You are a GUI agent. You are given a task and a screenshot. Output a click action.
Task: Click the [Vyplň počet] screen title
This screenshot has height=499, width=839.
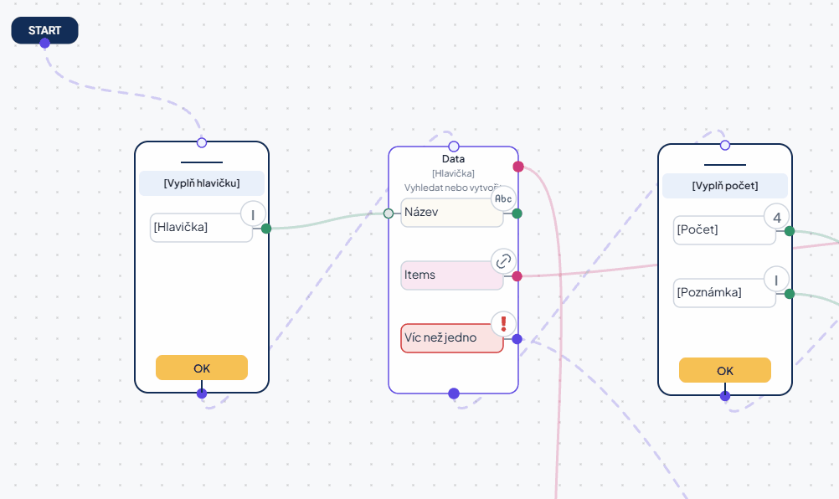coord(725,186)
